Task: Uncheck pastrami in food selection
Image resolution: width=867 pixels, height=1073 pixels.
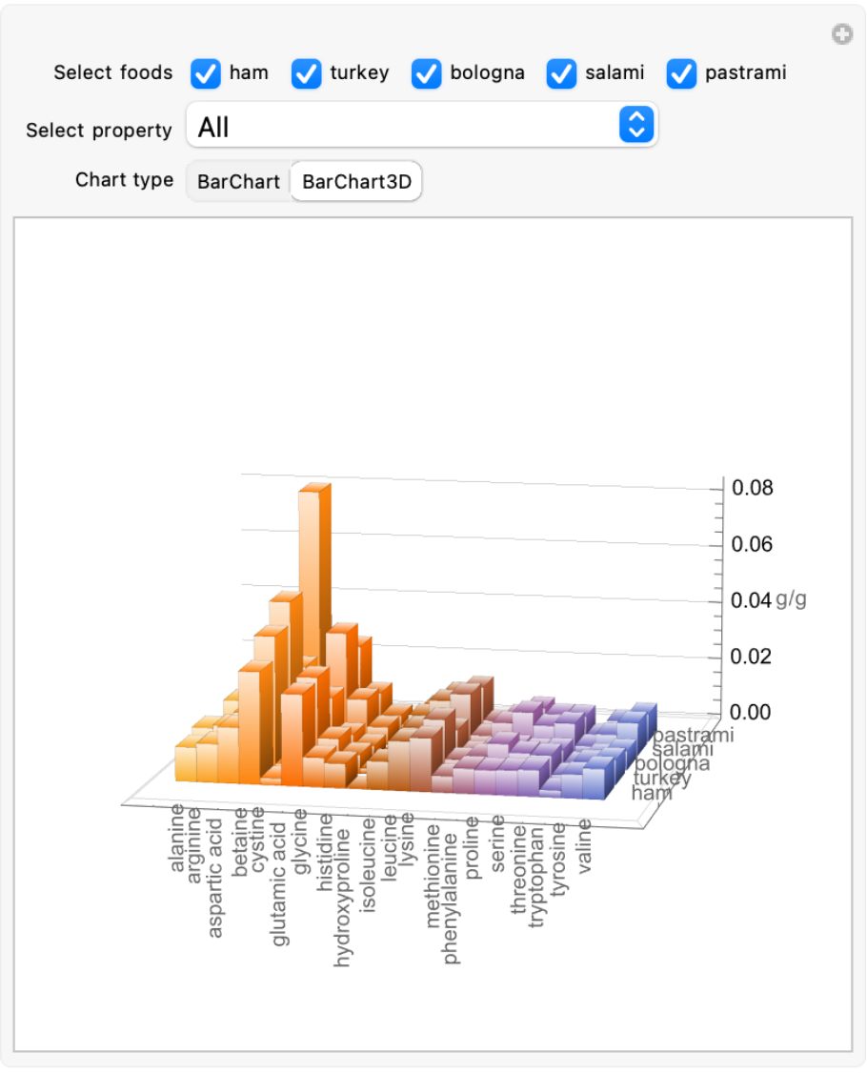Action: [x=682, y=73]
